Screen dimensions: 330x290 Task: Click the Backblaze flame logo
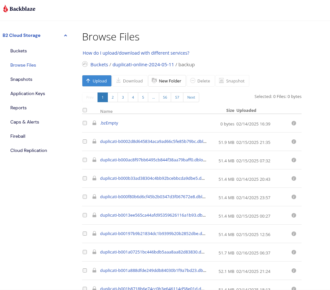(x=5, y=9)
